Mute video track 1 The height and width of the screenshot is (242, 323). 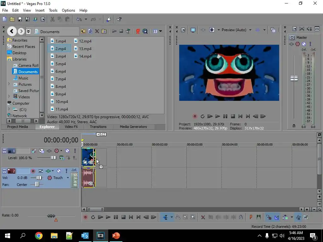[x=67, y=151]
